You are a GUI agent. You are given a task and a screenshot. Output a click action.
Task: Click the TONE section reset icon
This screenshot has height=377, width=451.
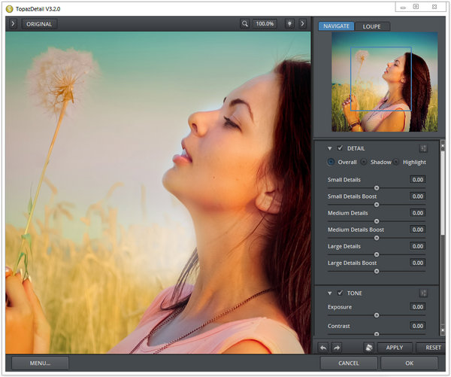(x=423, y=293)
